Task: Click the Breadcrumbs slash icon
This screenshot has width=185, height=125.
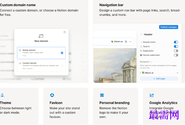Action: tap(141, 42)
